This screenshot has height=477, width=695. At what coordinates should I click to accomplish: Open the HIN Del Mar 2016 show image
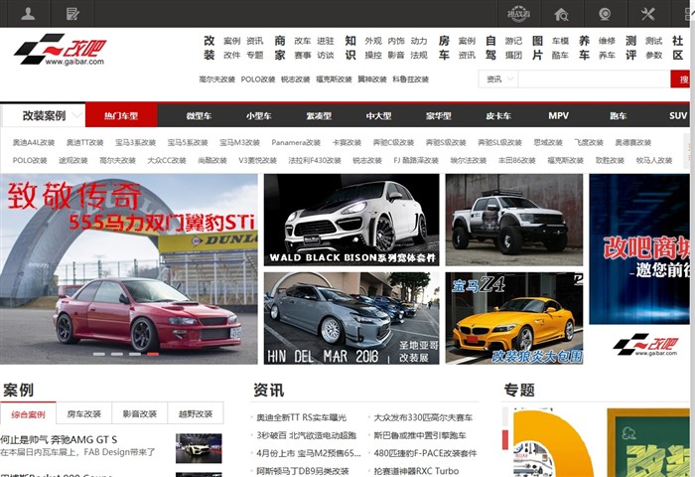351,319
